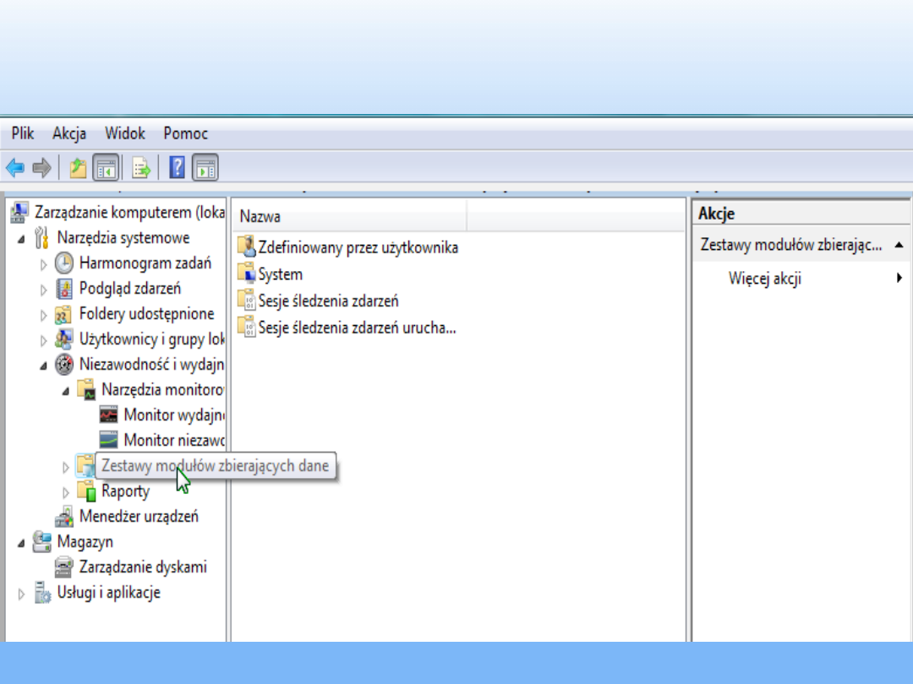Click the Nazwa column header
The height and width of the screenshot is (684, 913).
click(349, 217)
